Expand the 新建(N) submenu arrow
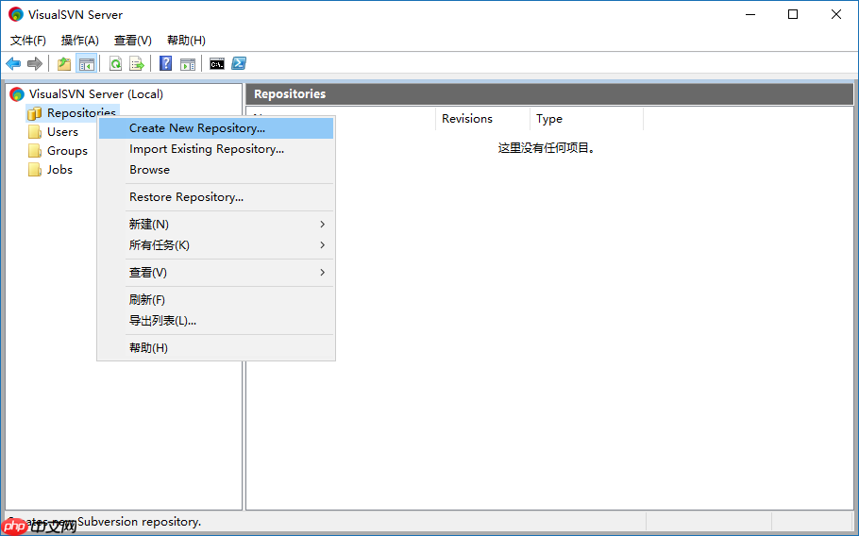Screen dimensions: 859x536 point(323,225)
